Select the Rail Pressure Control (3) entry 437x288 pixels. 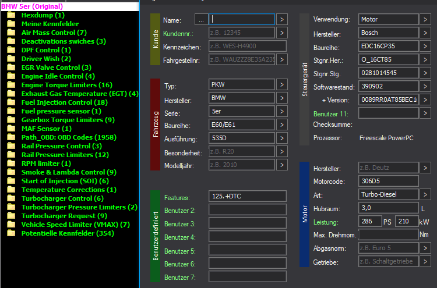pyautogui.click(x=62, y=146)
